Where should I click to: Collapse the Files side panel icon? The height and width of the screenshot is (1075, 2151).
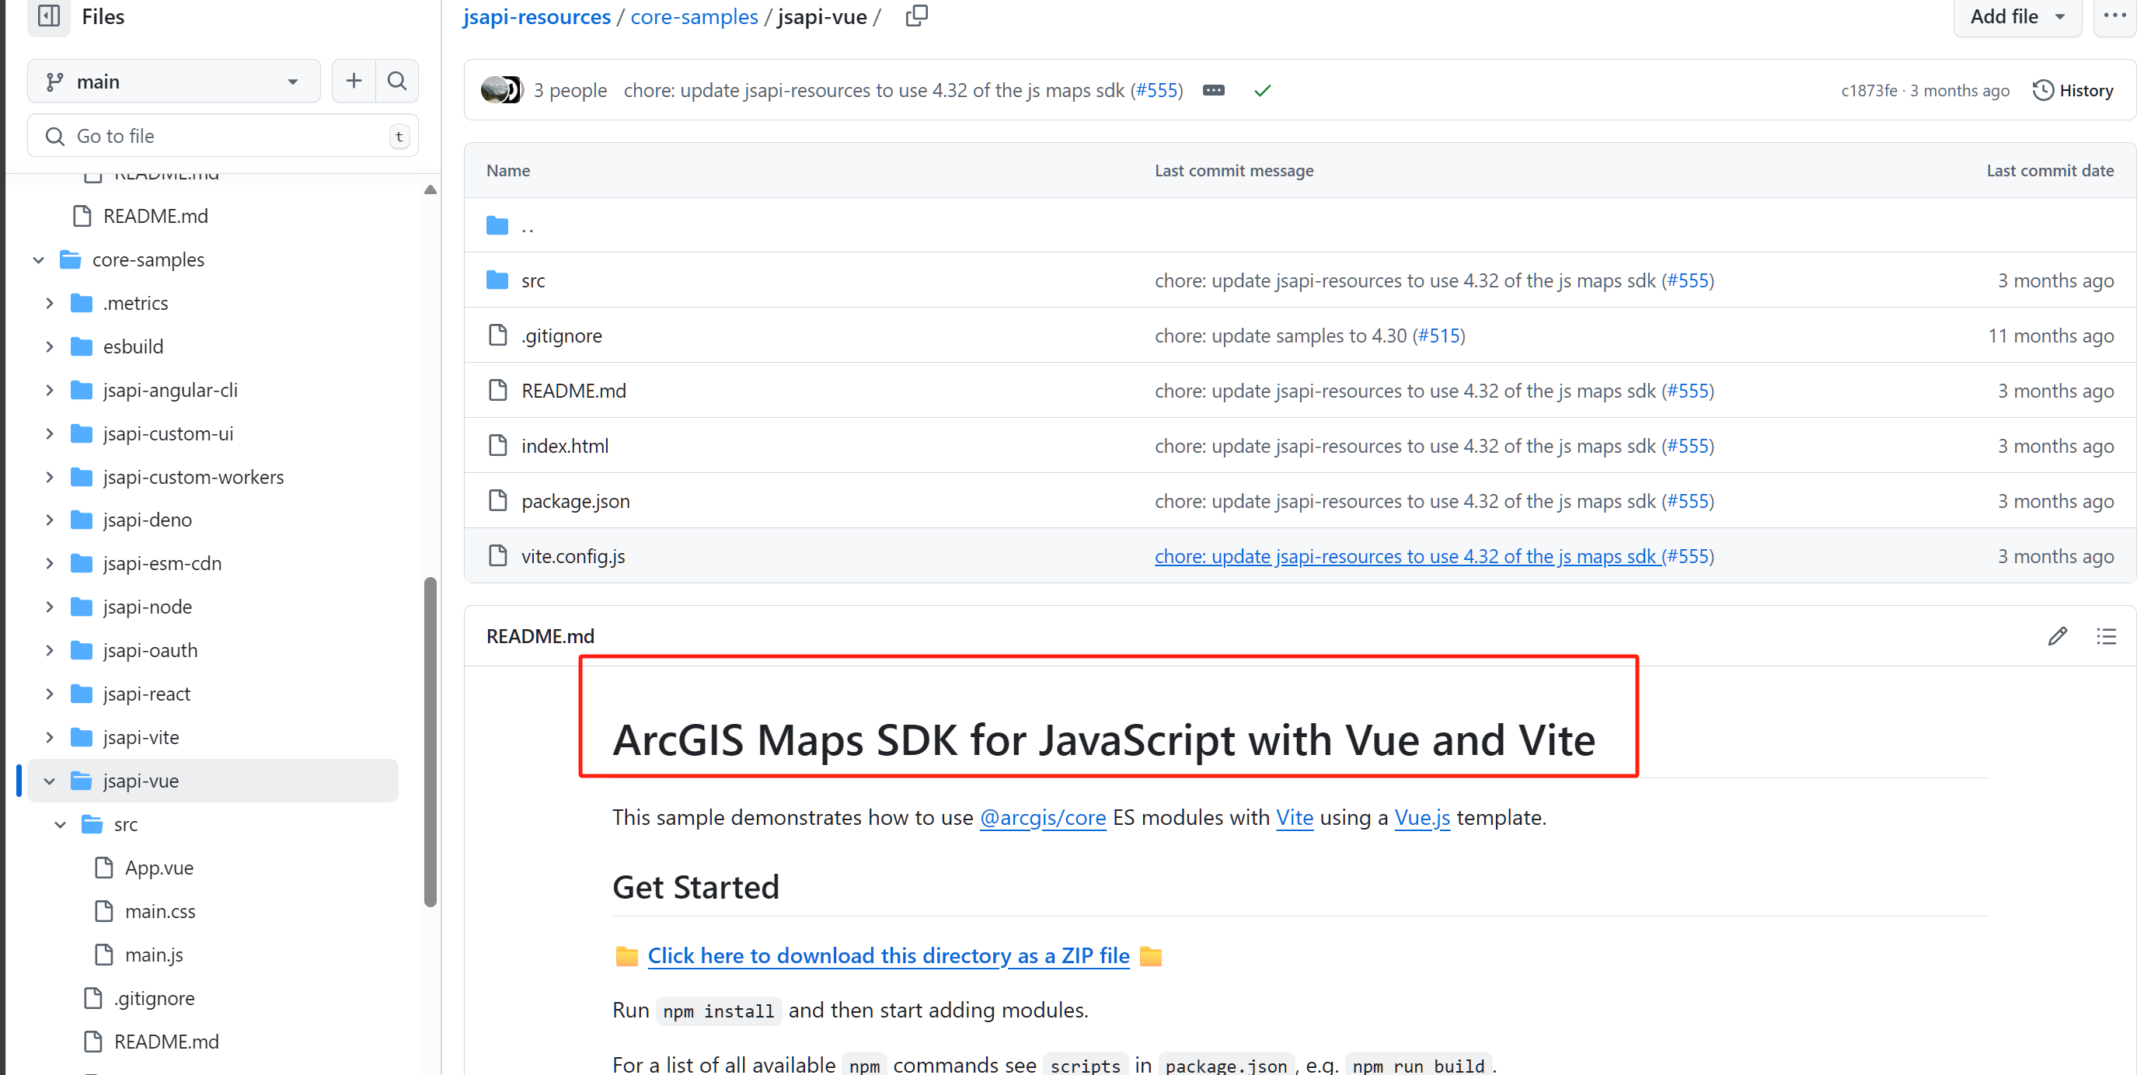(48, 16)
